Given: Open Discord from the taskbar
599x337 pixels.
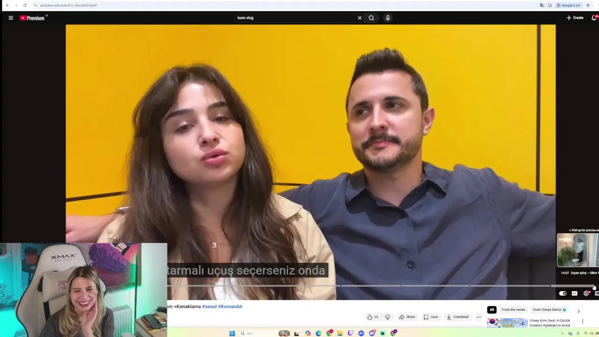Looking at the screenshot, I should [372, 333].
